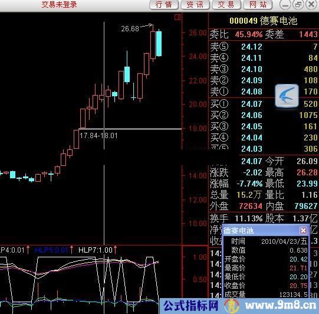This screenshot has width=319, height=314.
Task: Close the trading software window
Action: pos(311,5)
